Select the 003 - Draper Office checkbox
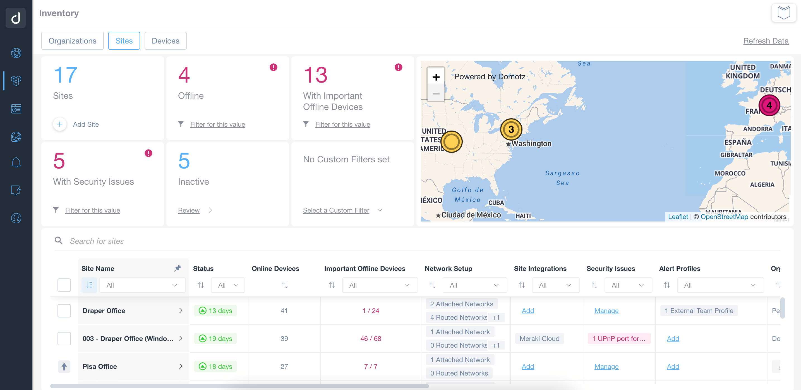This screenshot has height=390, width=801. (x=64, y=338)
